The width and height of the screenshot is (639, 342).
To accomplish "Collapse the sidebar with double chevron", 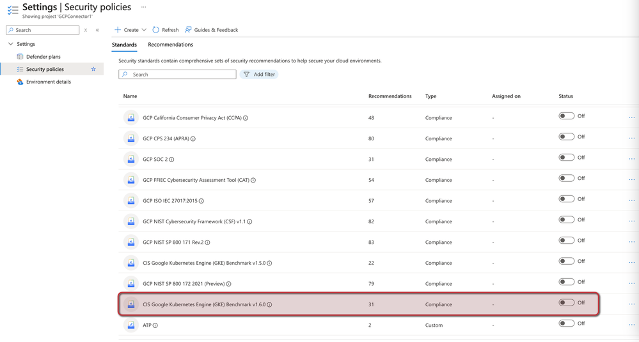I will (x=97, y=30).
